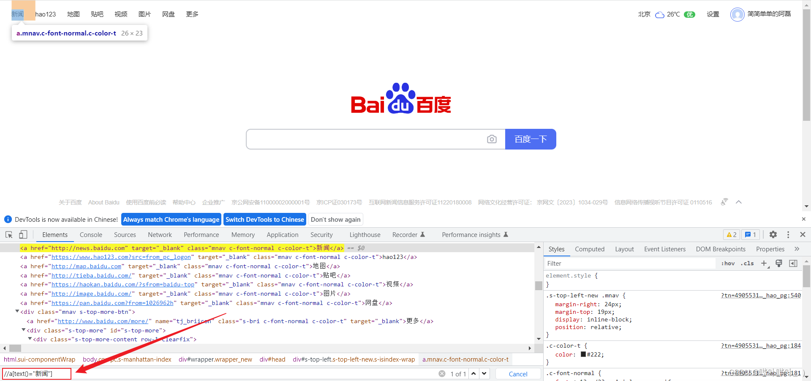Image resolution: width=811 pixels, height=381 pixels.
Task: Click the footer feedback icon
Action: coord(724,202)
